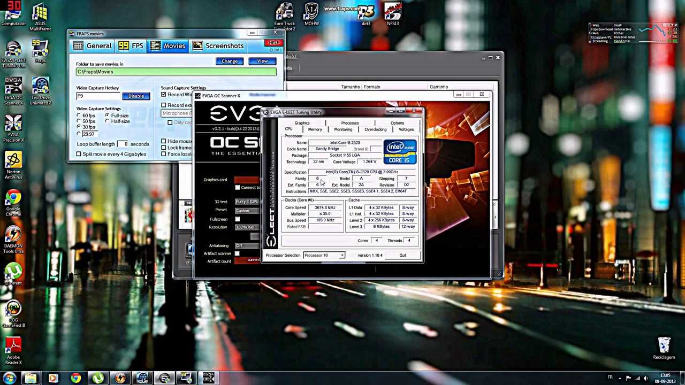Switch to Fraps taskbar button
The image size is (685, 385).
186,379
